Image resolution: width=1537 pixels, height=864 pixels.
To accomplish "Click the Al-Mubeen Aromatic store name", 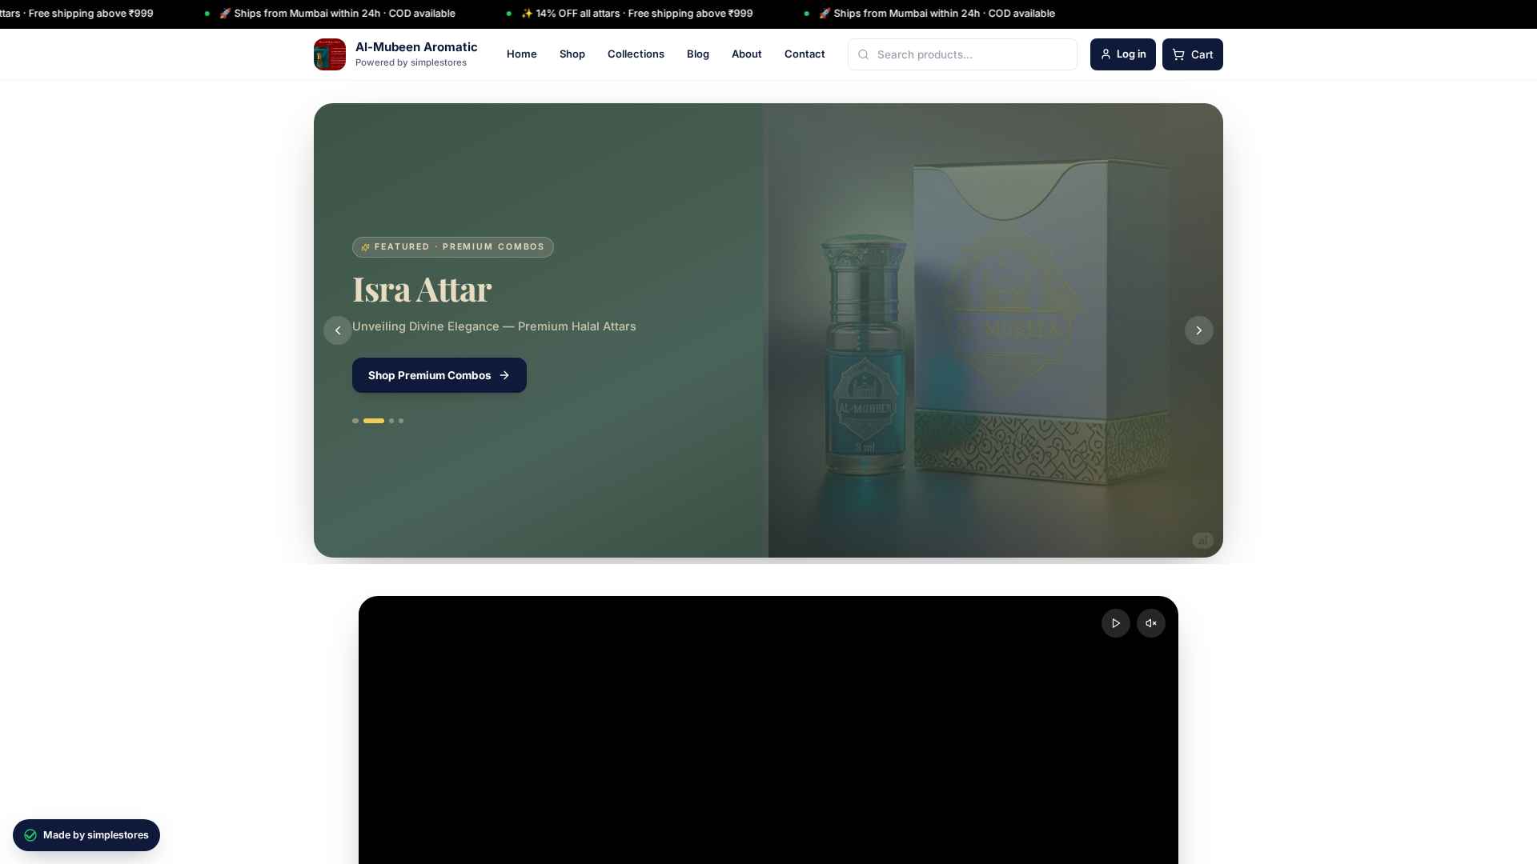I will coord(416,47).
